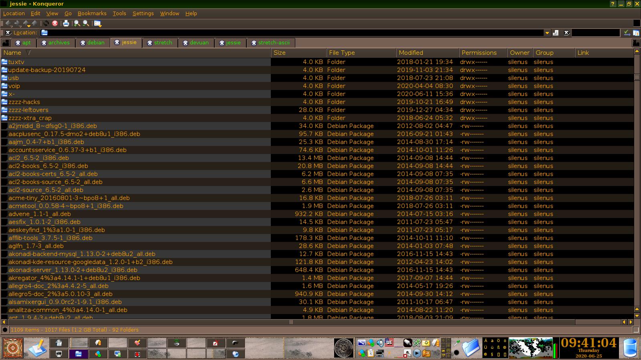Select the zzzz-hacks folder
The height and width of the screenshot is (360, 641).
(x=24, y=102)
